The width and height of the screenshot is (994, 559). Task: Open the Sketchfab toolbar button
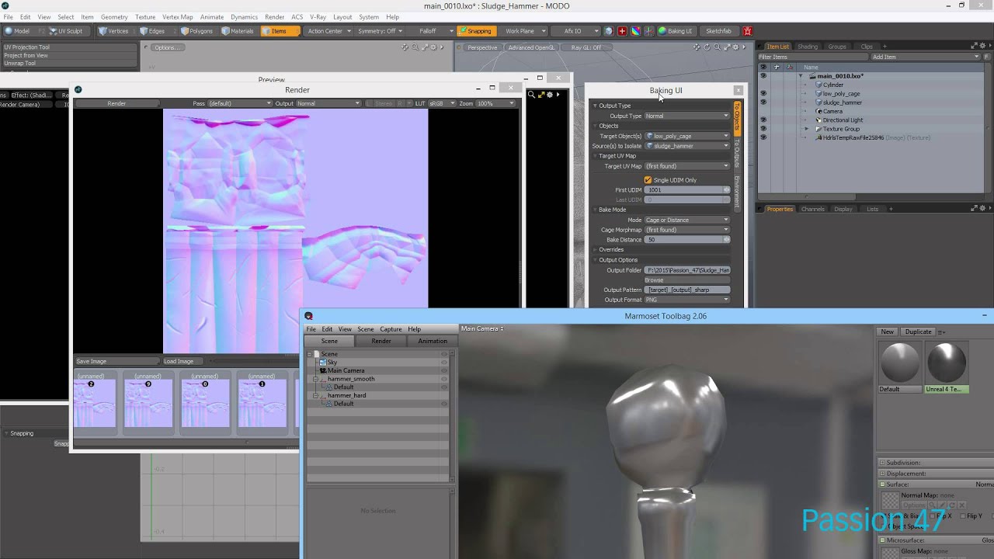pyautogui.click(x=718, y=31)
